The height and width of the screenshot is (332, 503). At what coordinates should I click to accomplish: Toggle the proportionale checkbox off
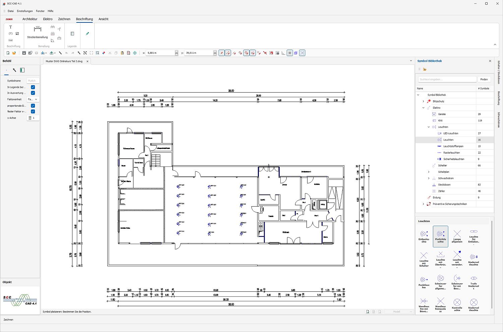click(33, 105)
